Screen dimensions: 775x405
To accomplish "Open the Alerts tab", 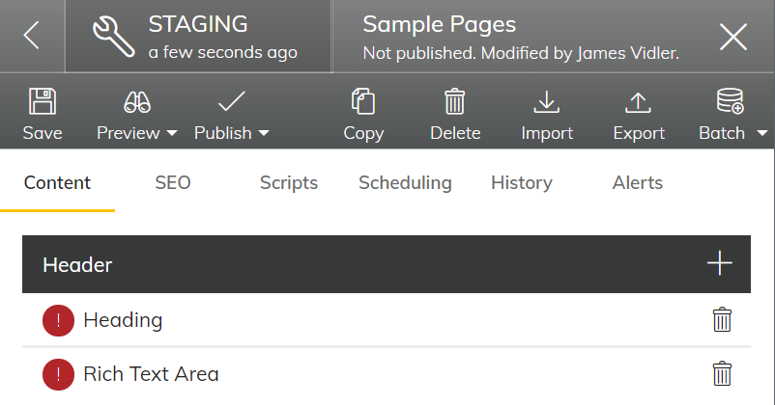I will (x=638, y=183).
